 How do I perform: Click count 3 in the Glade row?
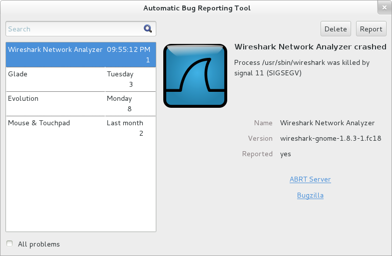pos(131,84)
